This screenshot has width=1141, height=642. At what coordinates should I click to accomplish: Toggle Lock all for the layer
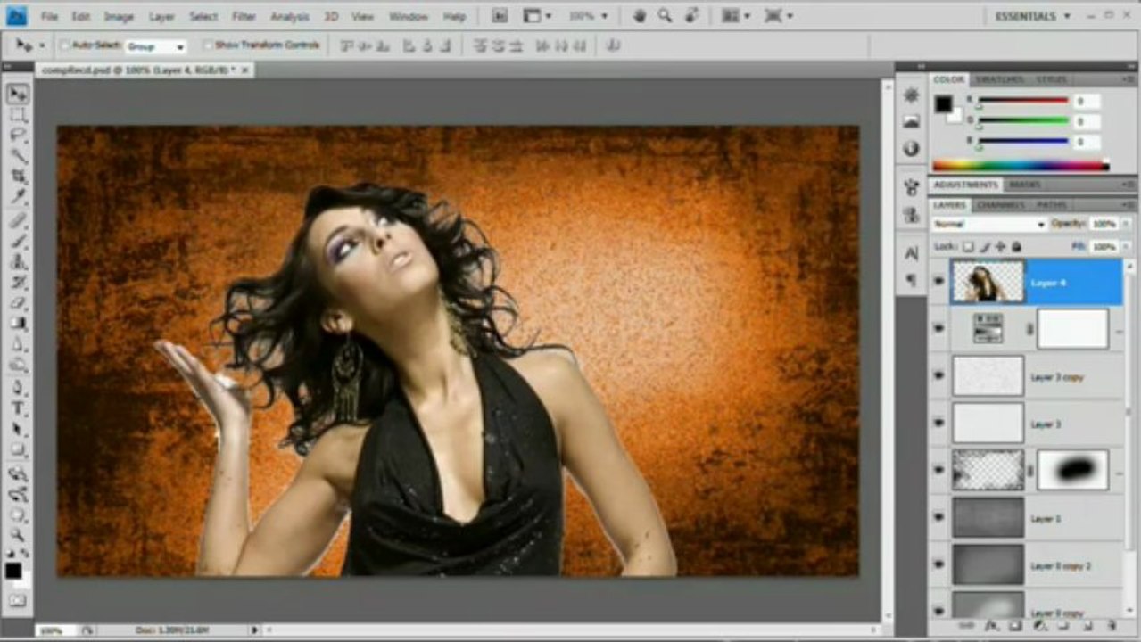[x=1016, y=246]
